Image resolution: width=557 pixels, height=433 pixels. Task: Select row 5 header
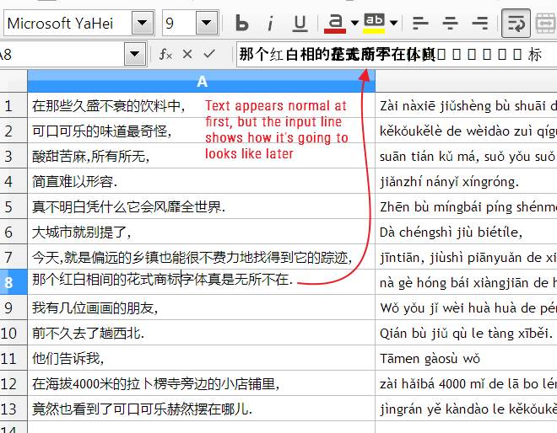click(x=14, y=206)
